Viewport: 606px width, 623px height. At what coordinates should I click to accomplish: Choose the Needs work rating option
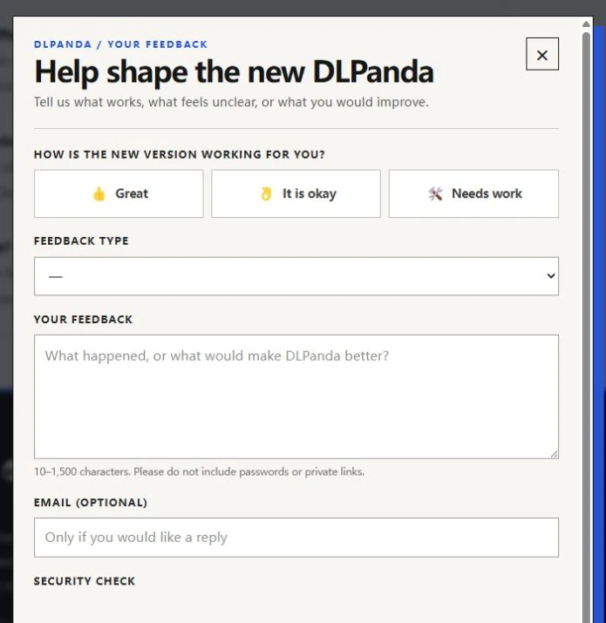coord(473,194)
